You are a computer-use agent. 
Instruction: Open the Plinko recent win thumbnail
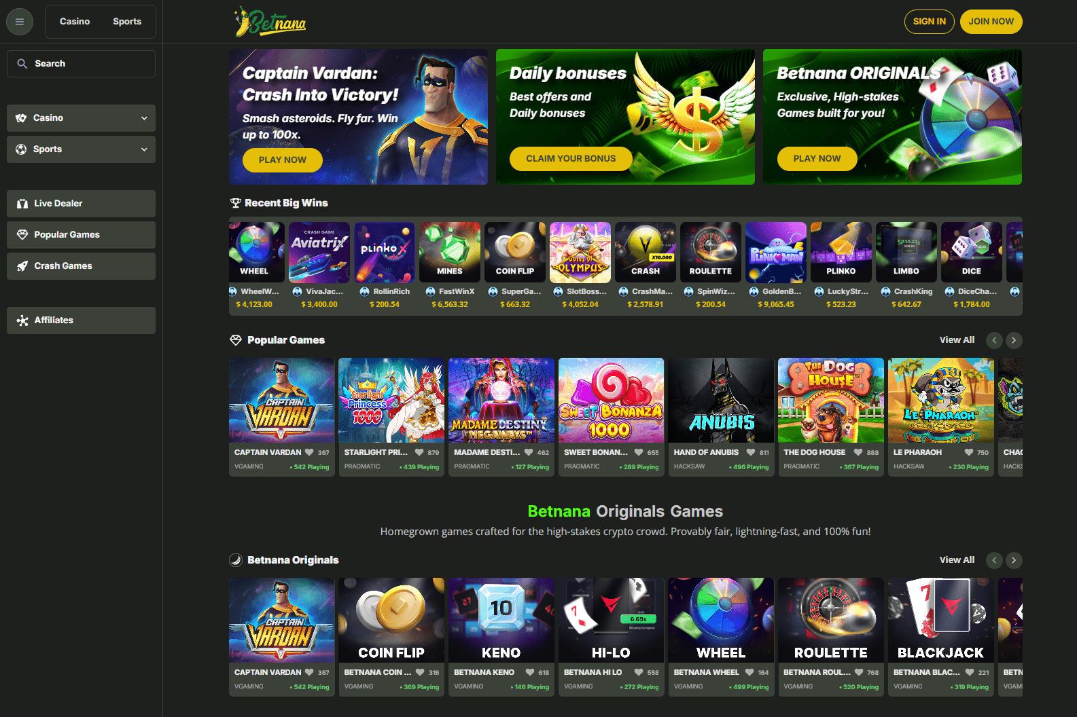pyautogui.click(x=841, y=253)
